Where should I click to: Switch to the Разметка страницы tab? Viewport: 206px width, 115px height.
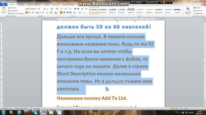tap(34, 4)
